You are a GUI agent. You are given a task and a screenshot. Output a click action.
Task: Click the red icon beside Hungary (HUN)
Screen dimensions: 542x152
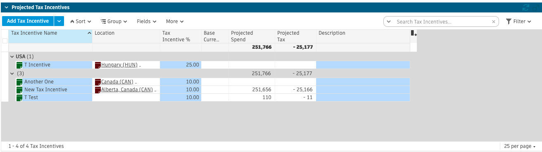[98, 65]
